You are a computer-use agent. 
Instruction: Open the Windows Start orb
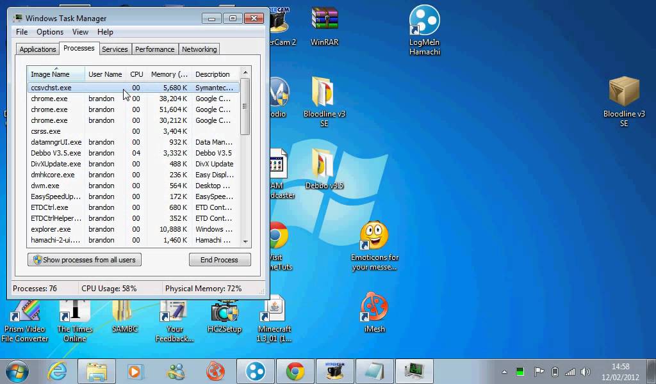pos(17,371)
